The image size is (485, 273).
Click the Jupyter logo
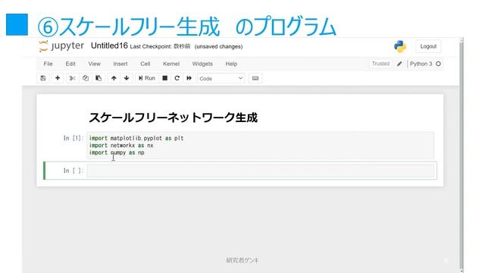tap(61, 46)
